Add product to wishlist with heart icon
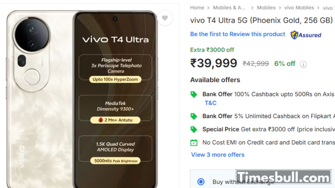 pyautogui.click(x=165, y=18)
